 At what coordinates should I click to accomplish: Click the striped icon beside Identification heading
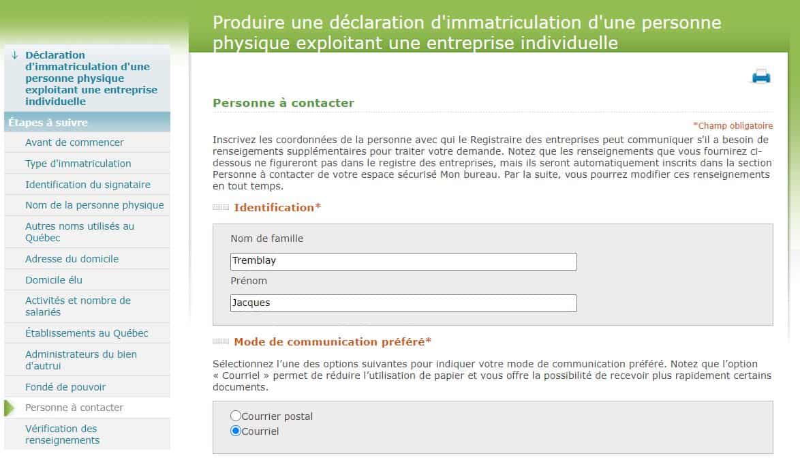pos(221,208)
